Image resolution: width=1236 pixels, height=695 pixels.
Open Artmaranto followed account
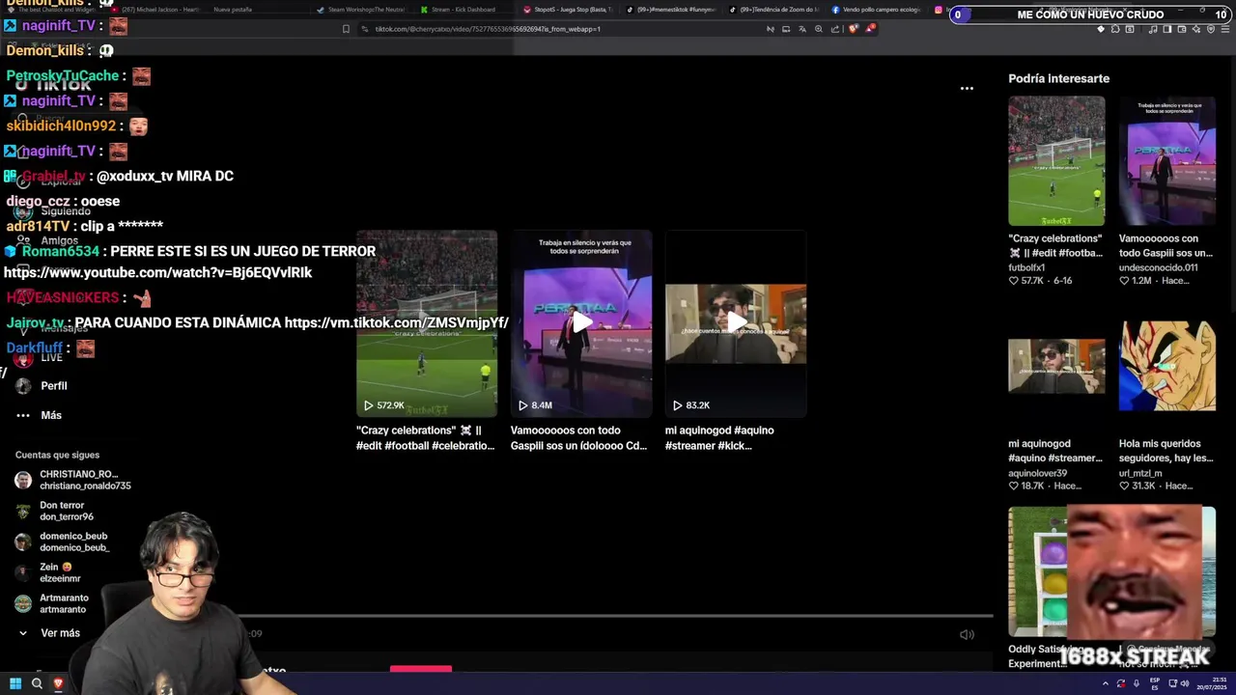point(52,603)
